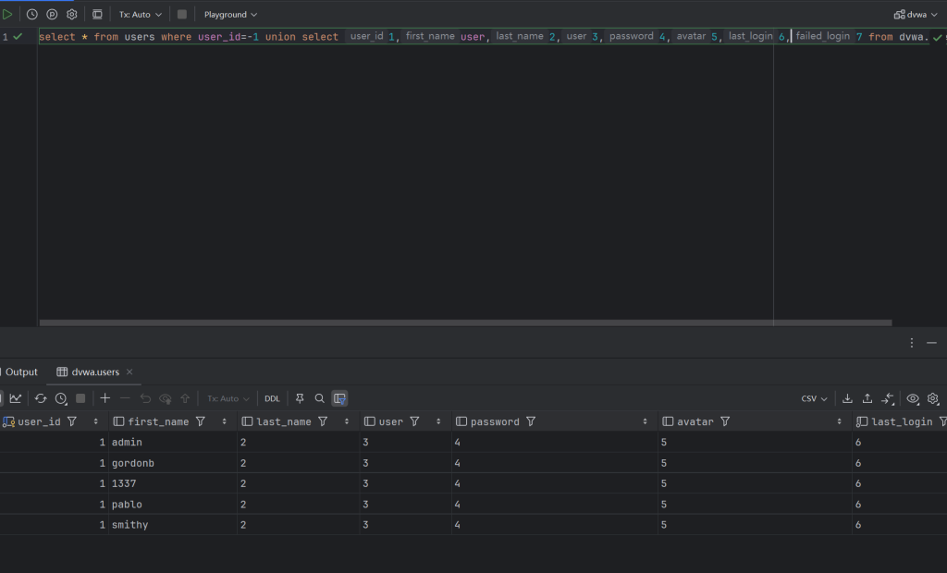Screen dimensions: 947x573
Task: Click the stop square in the editor toolbar
Action: point(182,14)
